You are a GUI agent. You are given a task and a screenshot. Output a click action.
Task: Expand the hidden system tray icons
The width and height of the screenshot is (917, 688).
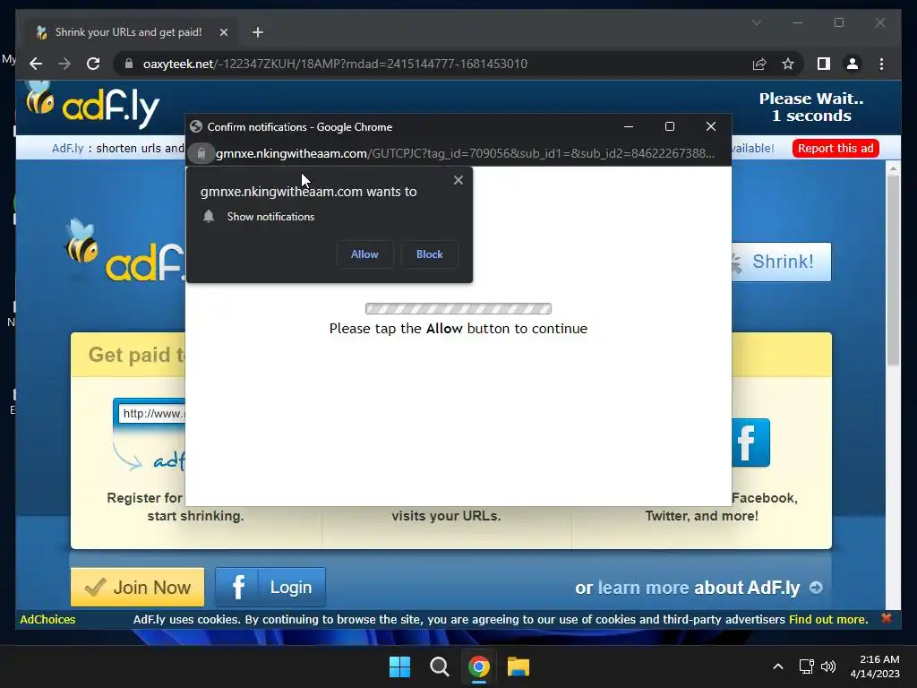click(778, 666)
